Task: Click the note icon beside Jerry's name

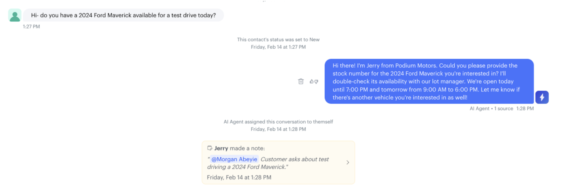Action: point(210,148)
